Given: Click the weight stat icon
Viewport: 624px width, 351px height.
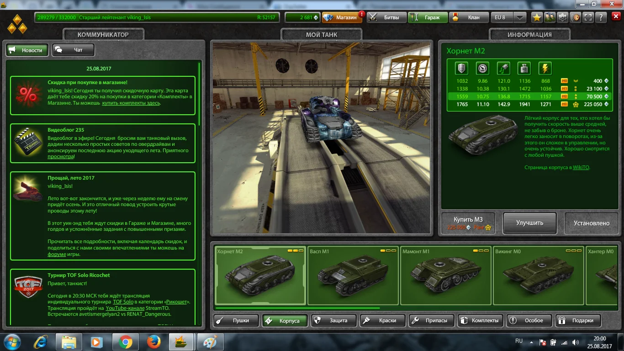Looking at the screenshot, I should pos(524,69).
